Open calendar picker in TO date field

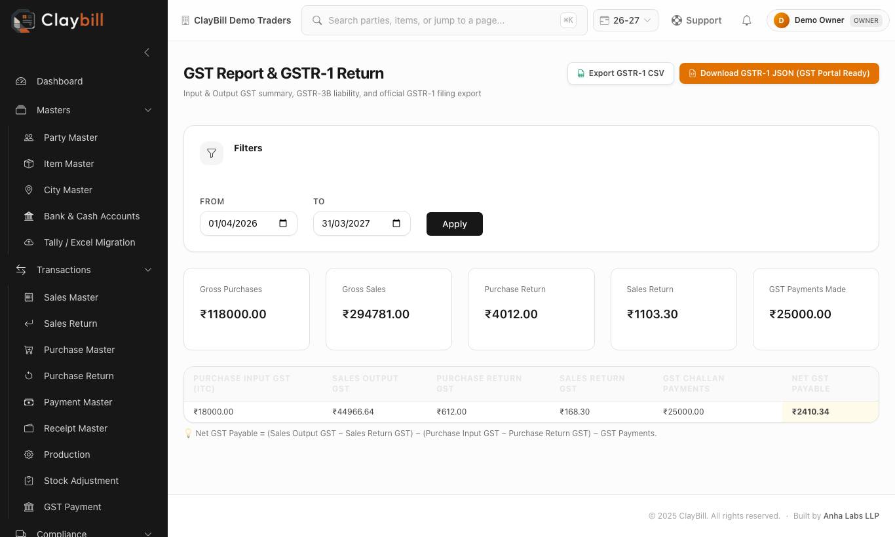[396, 223]
